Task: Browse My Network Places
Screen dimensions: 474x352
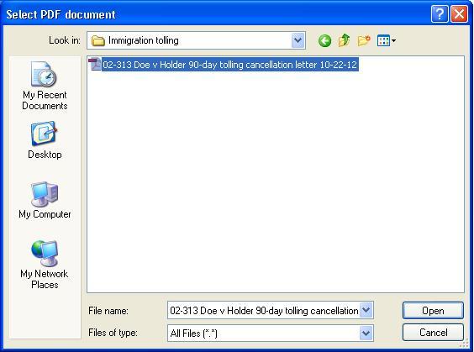Action: click(45, 265)
